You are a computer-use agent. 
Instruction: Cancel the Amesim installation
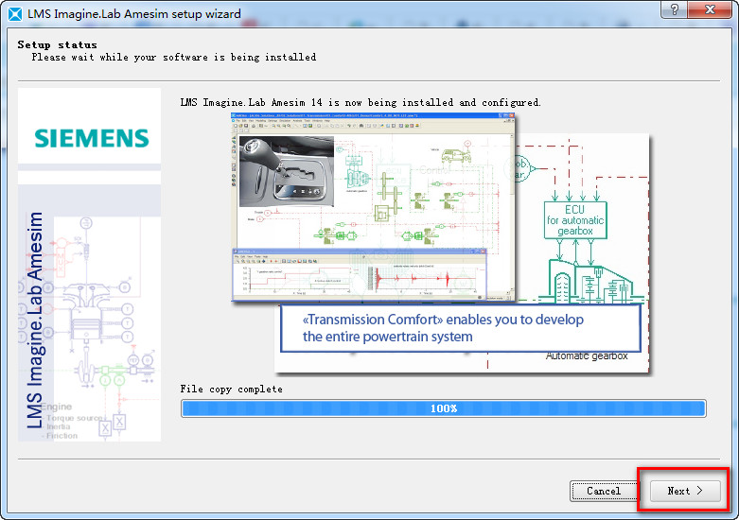pos(604,491)
